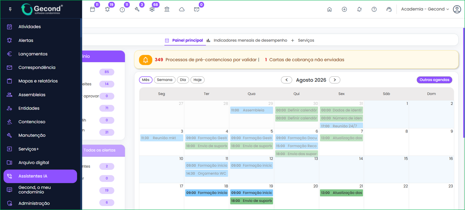This screenshot has width=465, height=210.
Task: Open the Serviços tab
Action: pyautogui.click(x=303, y=41)
